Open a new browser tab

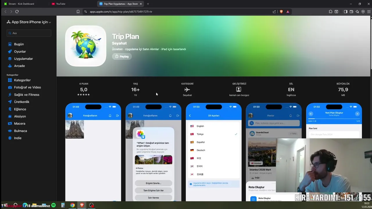pyautogui.click(x=148, y=4)
